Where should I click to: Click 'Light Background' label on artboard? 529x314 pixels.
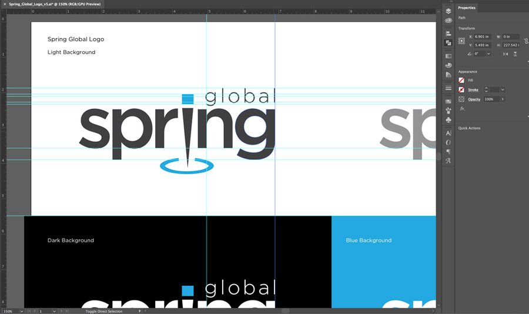coord(72,52)
